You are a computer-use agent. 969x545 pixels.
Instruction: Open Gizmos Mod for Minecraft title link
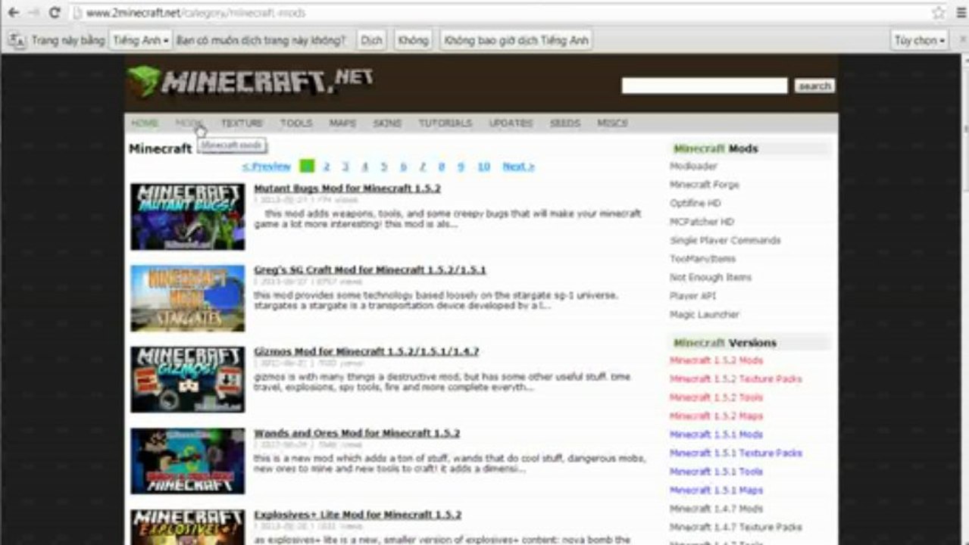pyautogui.click(x=366, y=352)
